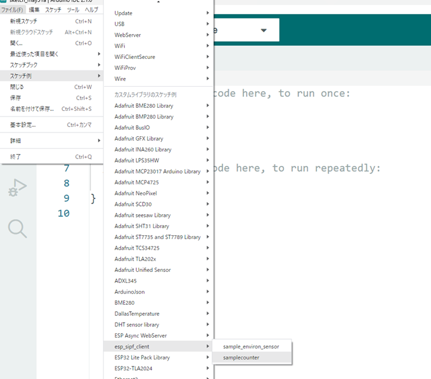This screenshot has width=431, height=379.
Task: Choose 新規スケッチ from File menu
Action: [x=51, y=21]
